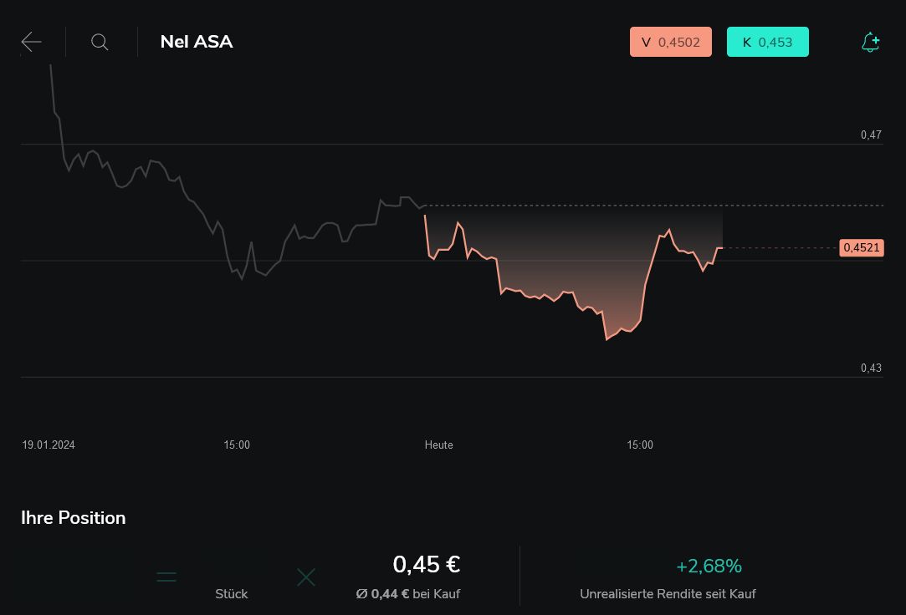Screen dimensions: 906x615
Task: Click the 15:00 marker left of Heute
Action: coord(237,445)
